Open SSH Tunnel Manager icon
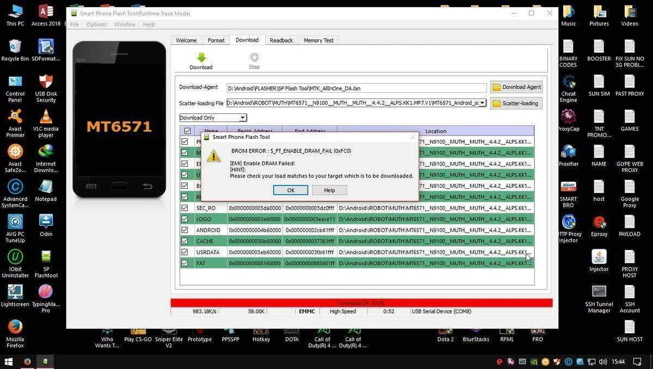This screenshot has width=653, height=369. pos(599,299)
